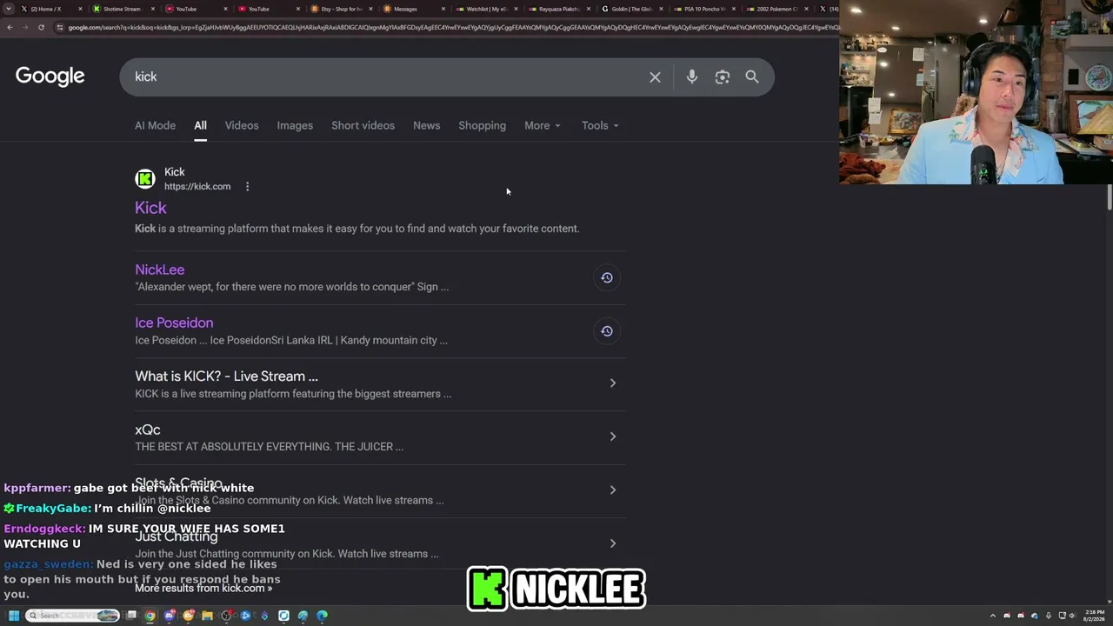Show hidden system tray icons
This screenshot has width=1113, height=626.
(993, 616)
